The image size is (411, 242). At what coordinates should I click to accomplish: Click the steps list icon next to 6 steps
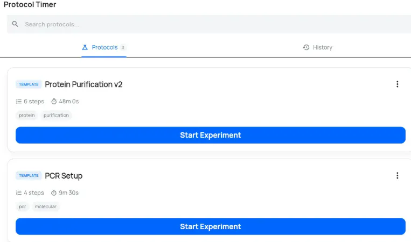coord(19,102)
